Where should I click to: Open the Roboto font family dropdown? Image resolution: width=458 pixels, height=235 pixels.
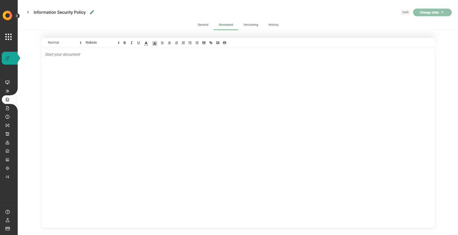102,42
